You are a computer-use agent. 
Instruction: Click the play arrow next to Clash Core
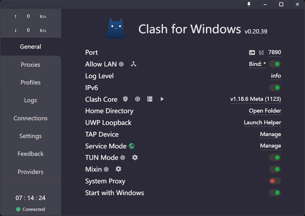click(x=162, y=99)
